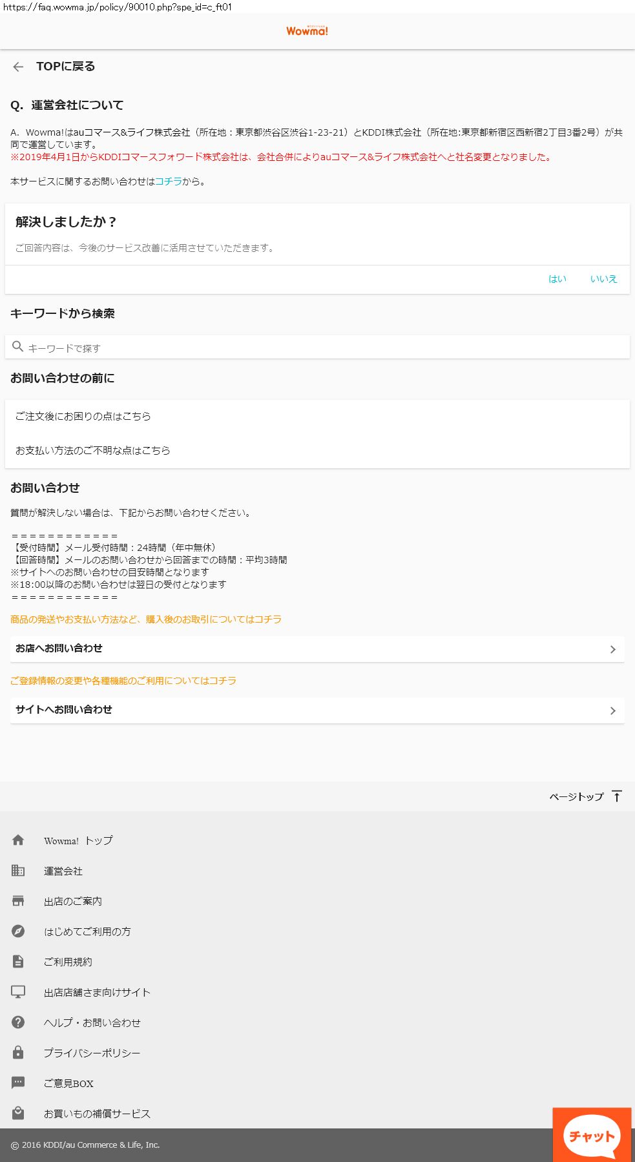Answer いいえ to 解決しましたか
The width and height of the screenshot is (635, 1162).
click(x=603, y=279)
